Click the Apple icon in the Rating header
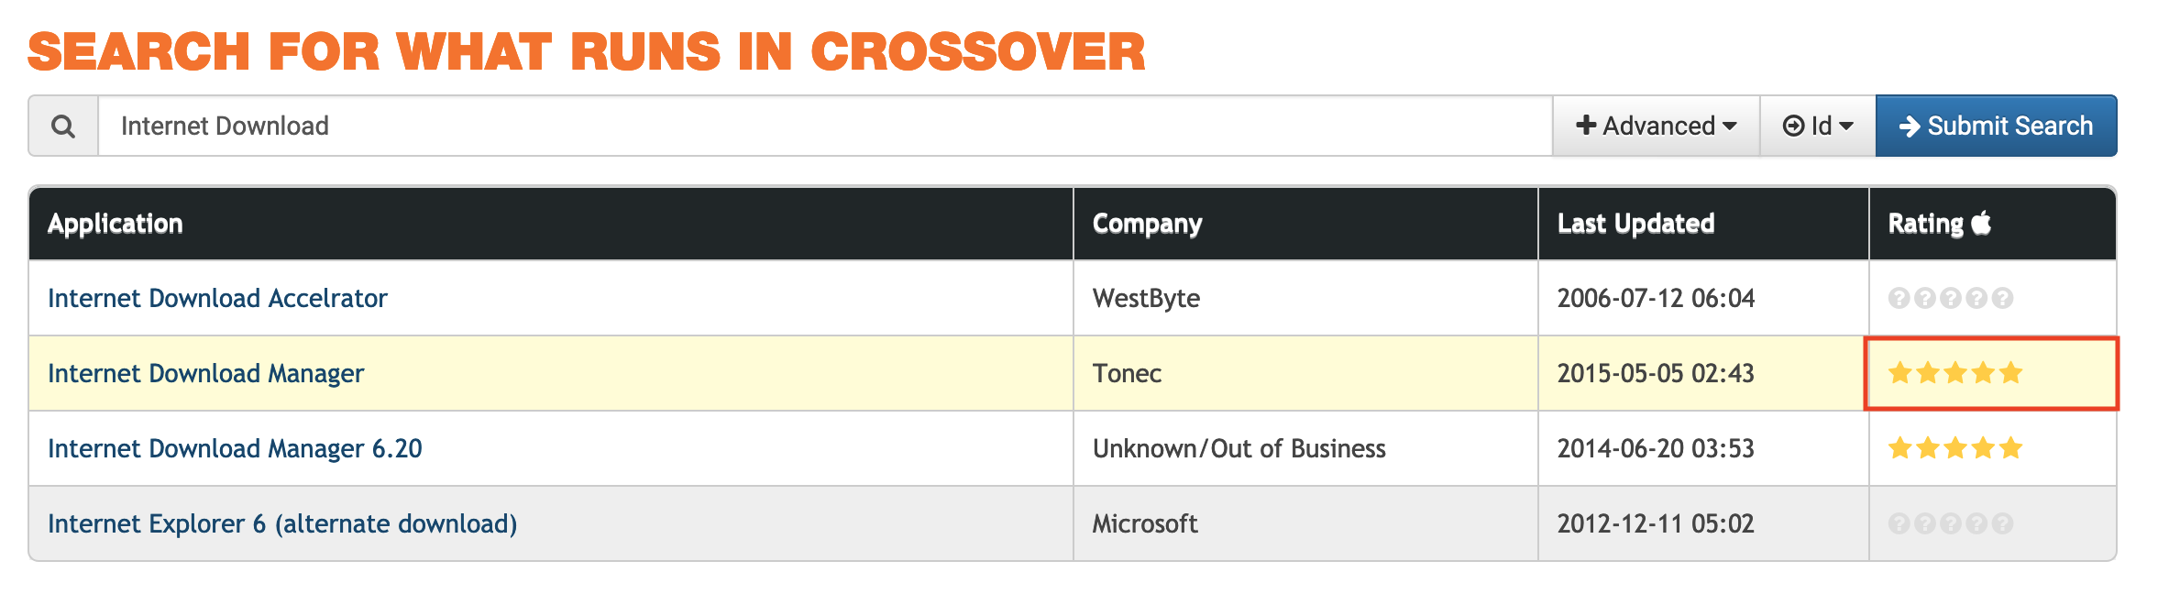 tap(1981, 222)
